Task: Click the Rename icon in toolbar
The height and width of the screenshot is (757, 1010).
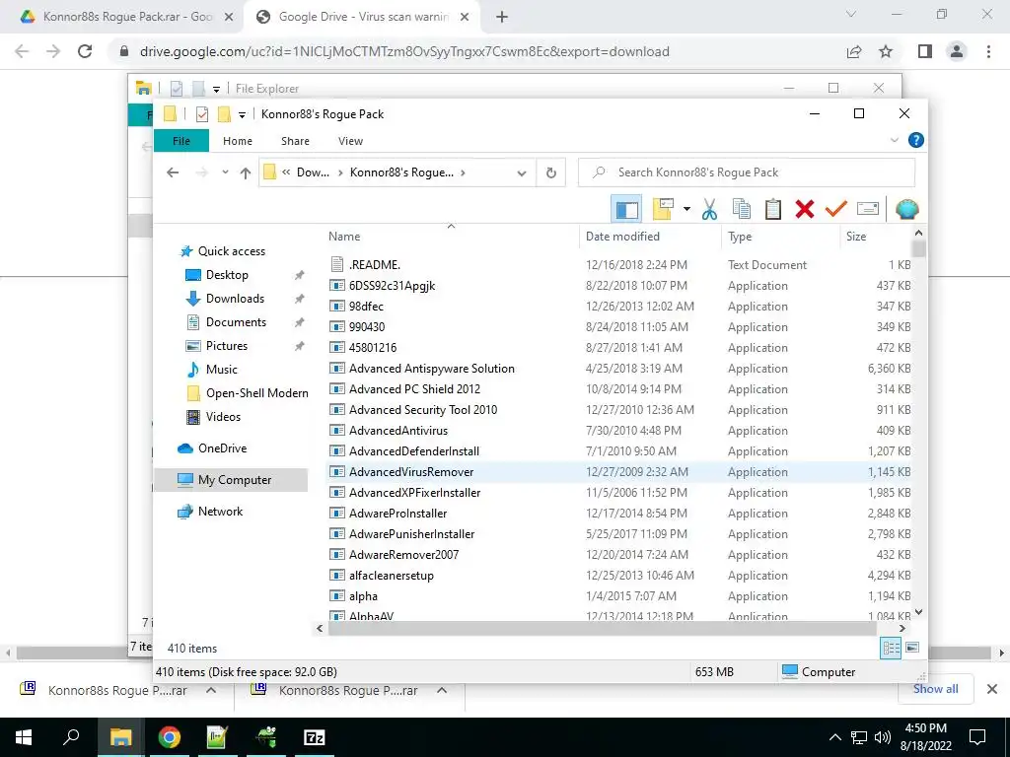Action: 868,209
